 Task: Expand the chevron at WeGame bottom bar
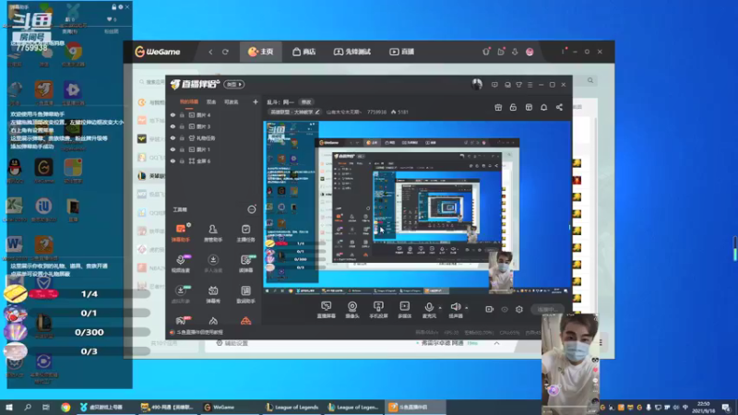(x=496, y=343)
